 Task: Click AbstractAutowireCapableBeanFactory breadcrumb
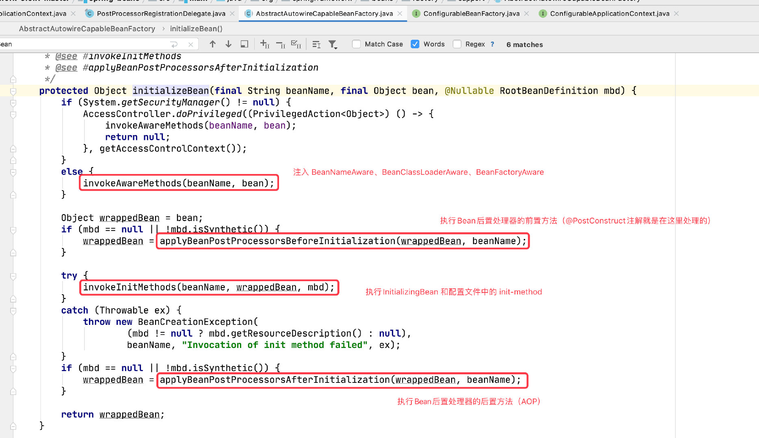(87, 29)
